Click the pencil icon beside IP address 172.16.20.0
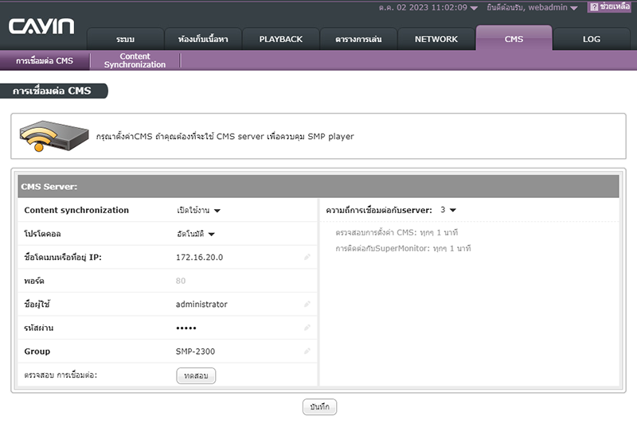This screenshot has width=637, height=427. (x=307, y=257)
